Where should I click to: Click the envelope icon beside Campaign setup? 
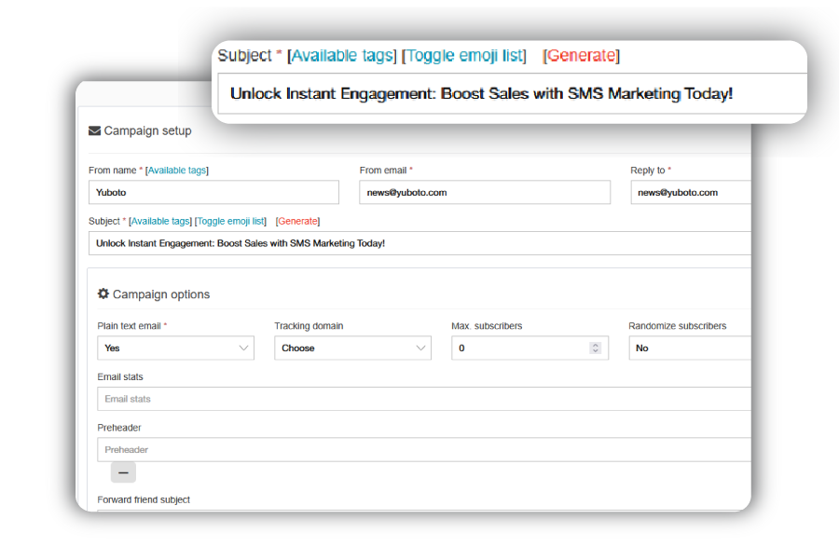[x=94, y=131]
